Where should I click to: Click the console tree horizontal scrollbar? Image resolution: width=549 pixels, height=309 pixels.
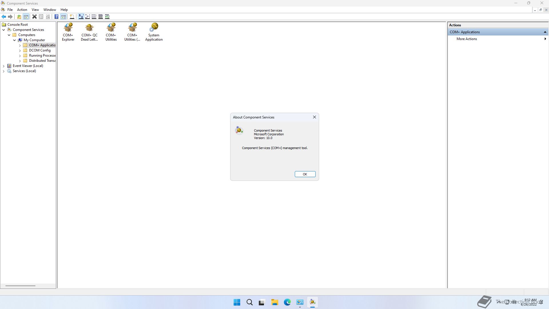(21, 286)
